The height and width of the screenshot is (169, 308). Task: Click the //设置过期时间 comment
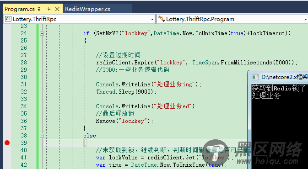click(x=118, y=55)
